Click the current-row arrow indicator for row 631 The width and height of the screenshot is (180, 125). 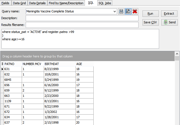(2, 69)
